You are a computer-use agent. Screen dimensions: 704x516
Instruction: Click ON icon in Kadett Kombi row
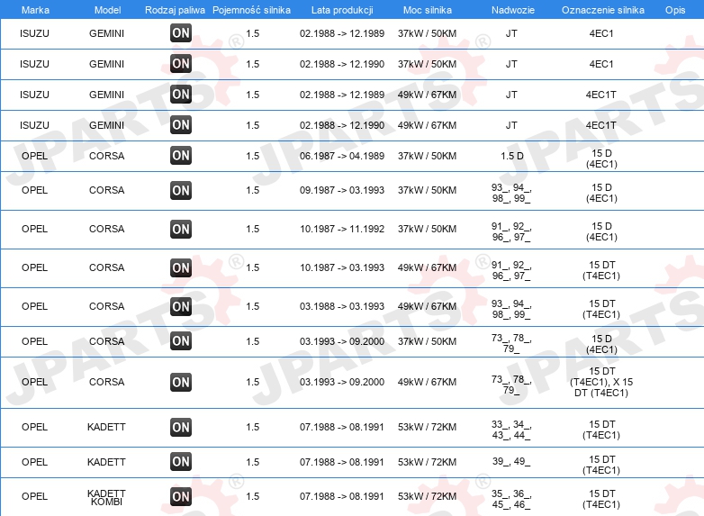181,497
